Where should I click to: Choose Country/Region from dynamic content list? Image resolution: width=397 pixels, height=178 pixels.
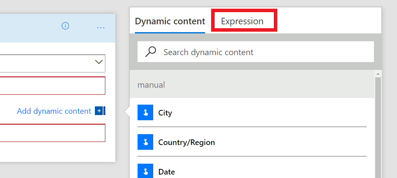pyautogui.click(x=186, y=142)
